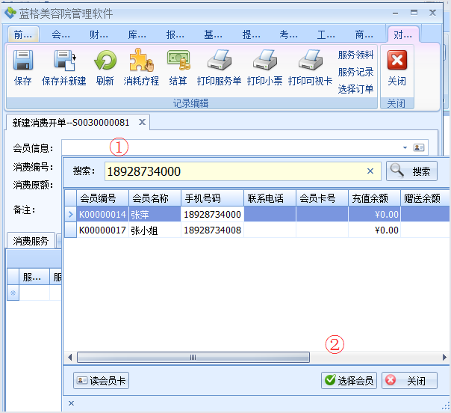Viewport: 451px width, 413px height.
Task: Click the 读会员卡 button
Action: [x=101, y=380]
